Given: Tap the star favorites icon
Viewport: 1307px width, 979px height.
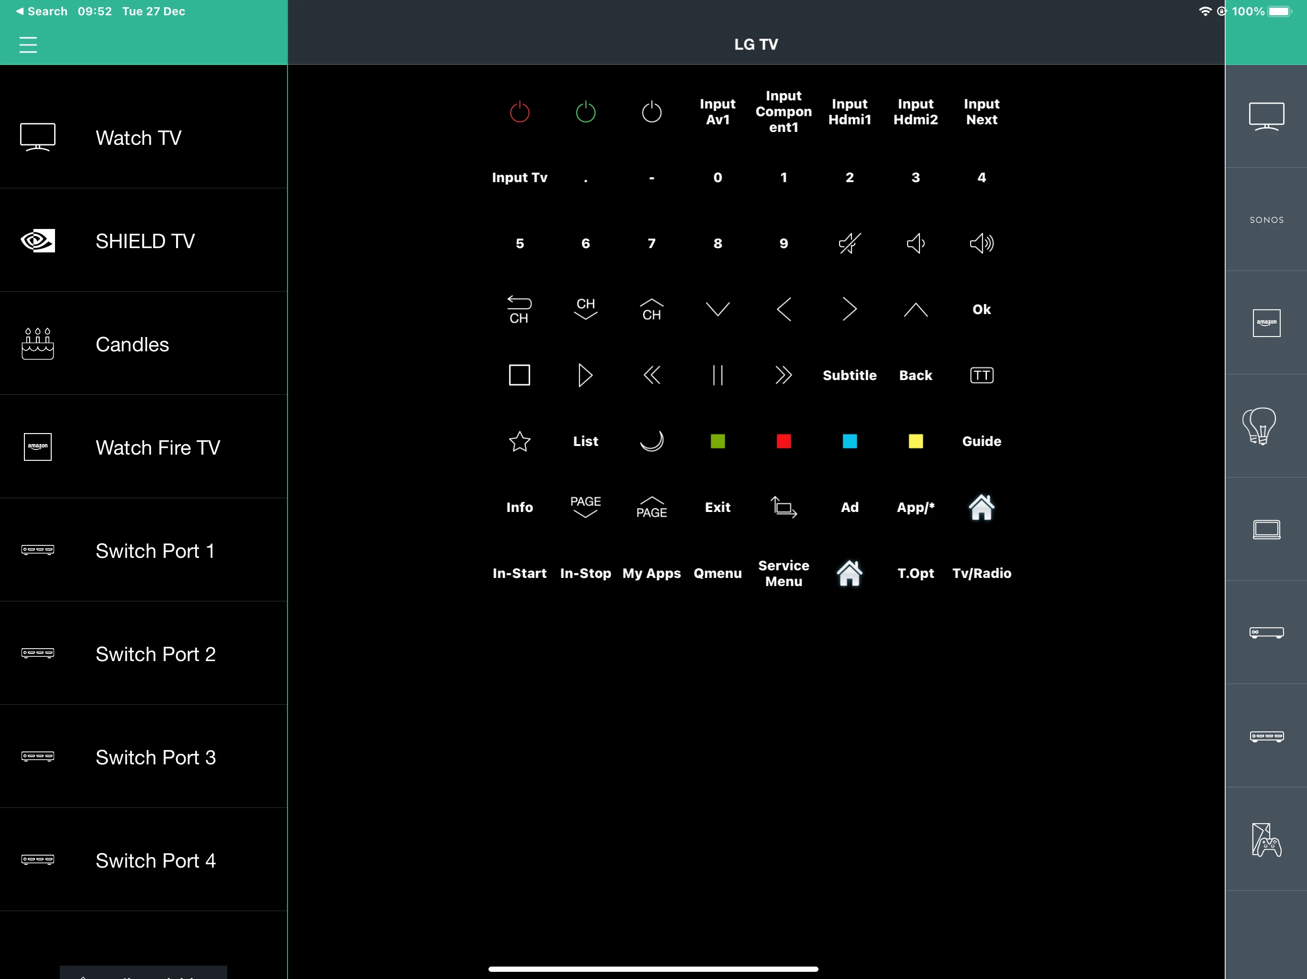Looking at the screenshot, I should tap(520, 441).
